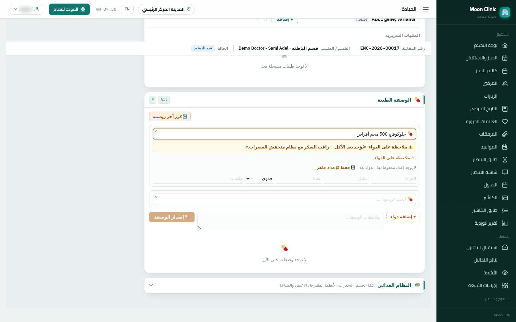The height and width of the screenshot is (322, 516).
Task: Expand the النظام الغذائي section chevron
Action: (x=151, y=285)
